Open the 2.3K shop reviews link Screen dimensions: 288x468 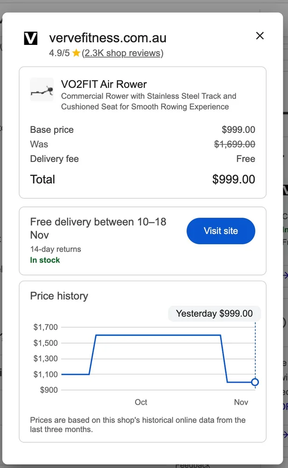[122, 53]
